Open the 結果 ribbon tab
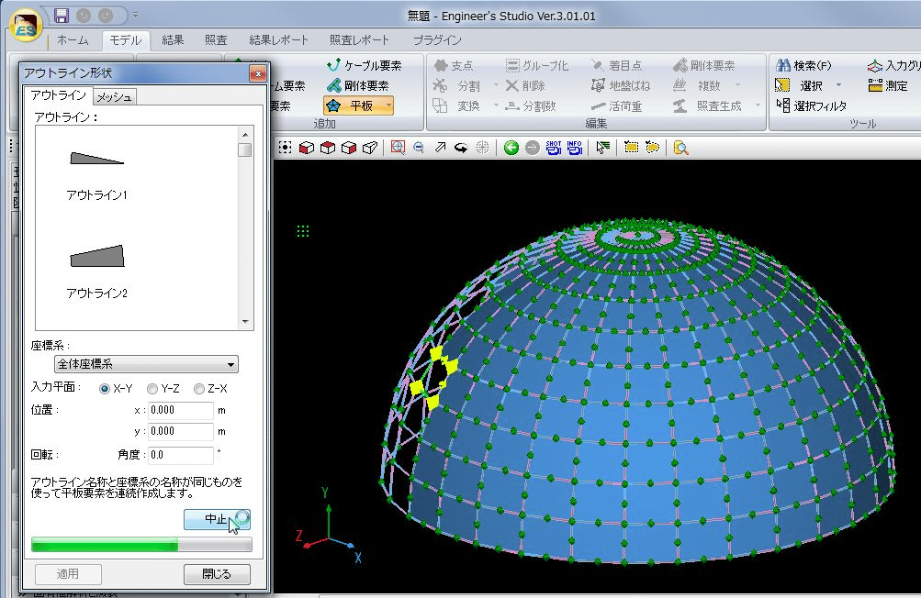The height and width of the screenshot is (598, 921). coord(173,40)
